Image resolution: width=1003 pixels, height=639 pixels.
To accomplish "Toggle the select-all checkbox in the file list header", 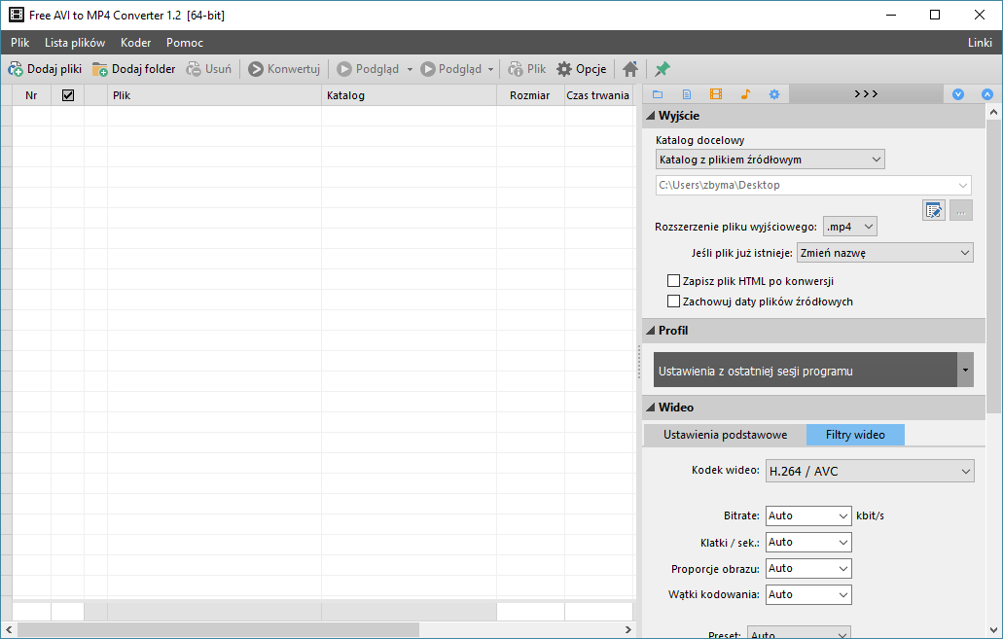I will click(68, 95).
